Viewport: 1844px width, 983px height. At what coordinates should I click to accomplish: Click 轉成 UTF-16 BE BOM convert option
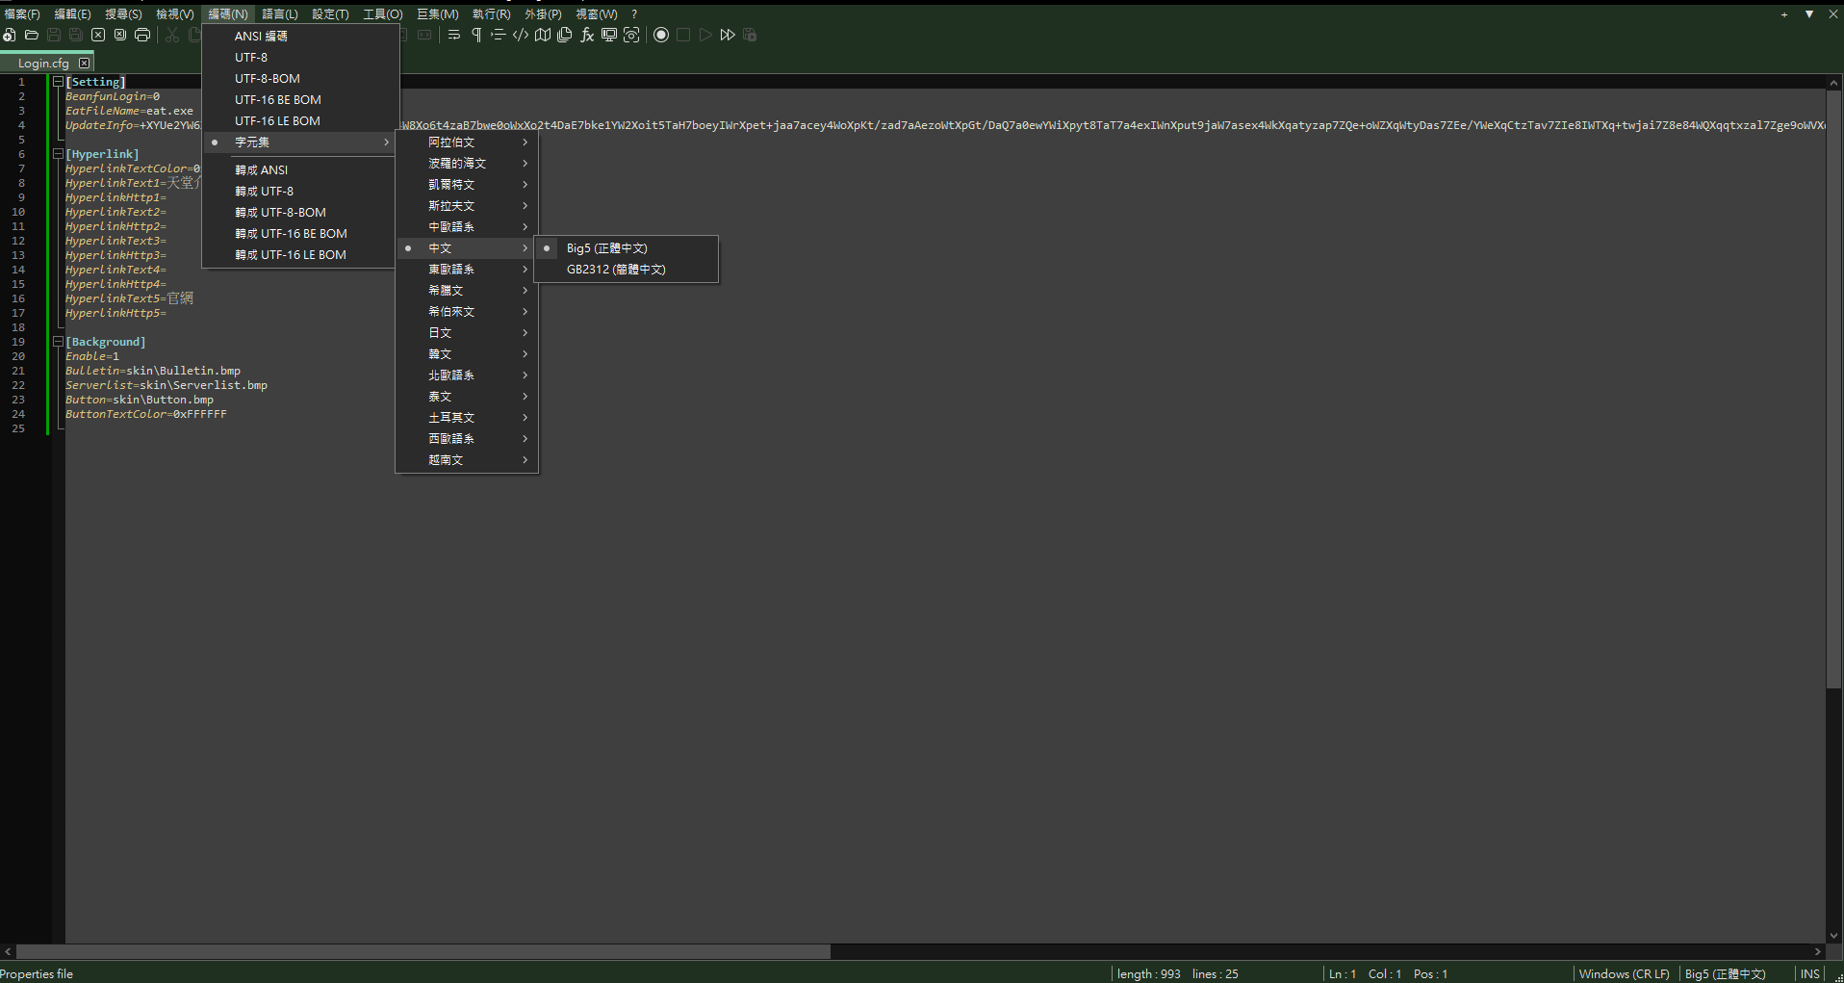click(300, 234)
